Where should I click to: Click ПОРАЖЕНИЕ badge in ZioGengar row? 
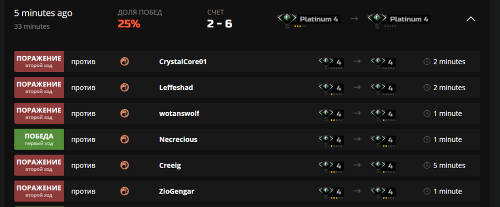tap(39, 191)
